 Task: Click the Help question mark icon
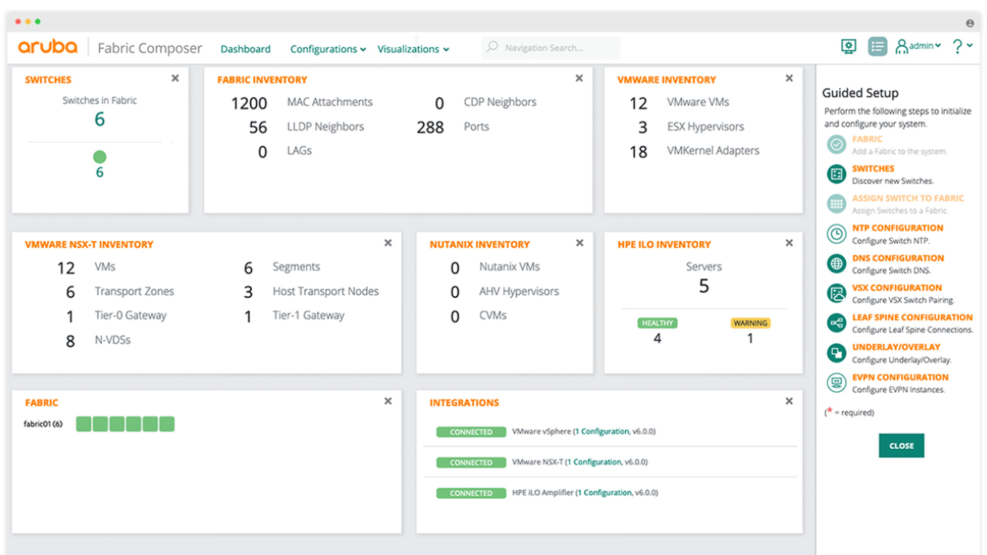pos(957,46)
